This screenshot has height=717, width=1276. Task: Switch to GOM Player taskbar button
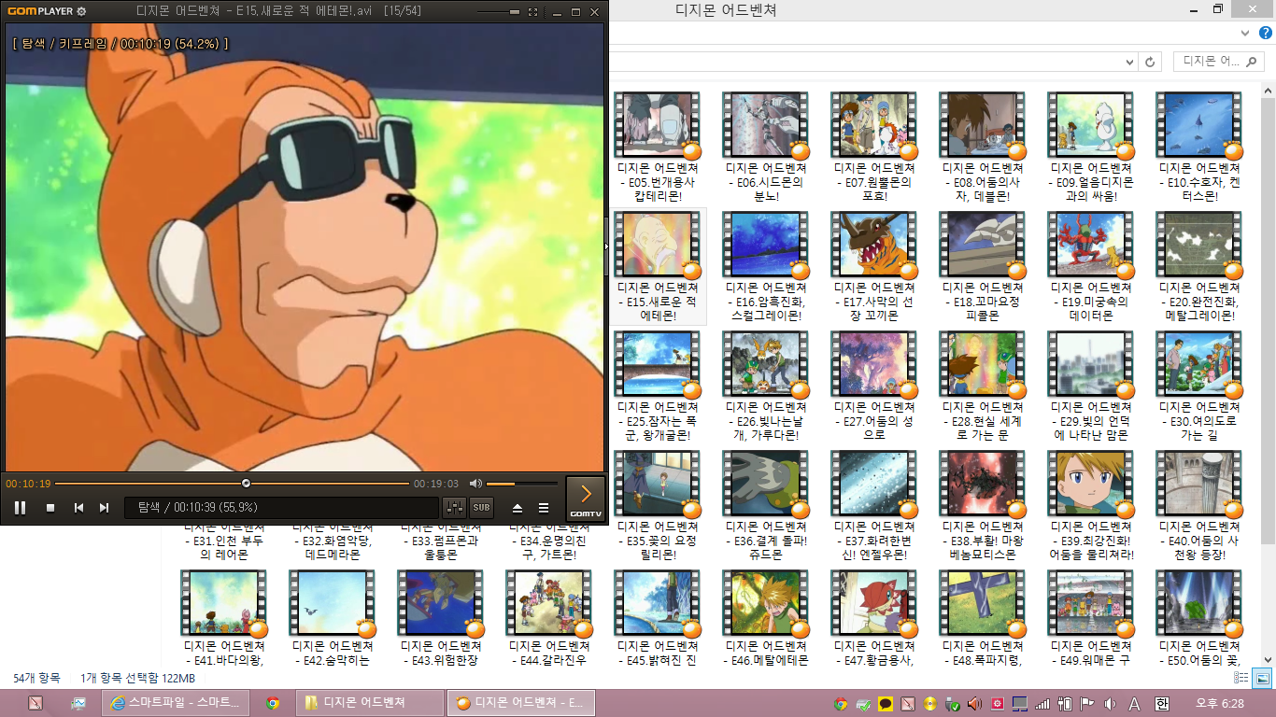pos(521,703)
